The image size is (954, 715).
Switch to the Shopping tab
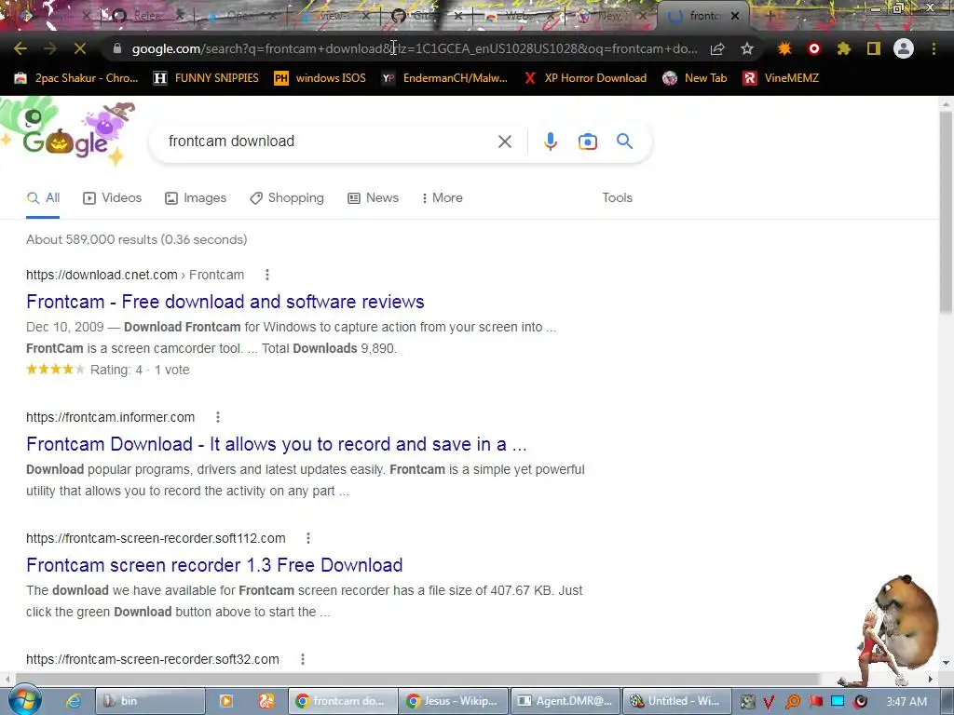click(x=287, y=197)
